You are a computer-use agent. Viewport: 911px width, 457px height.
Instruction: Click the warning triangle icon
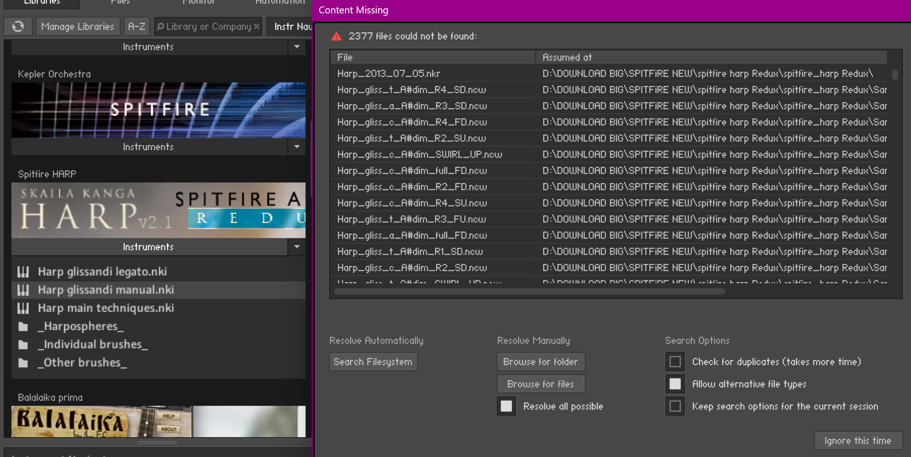(x=336, y=36)
